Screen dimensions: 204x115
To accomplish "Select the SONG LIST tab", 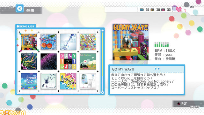I will (x=25, y=26).
